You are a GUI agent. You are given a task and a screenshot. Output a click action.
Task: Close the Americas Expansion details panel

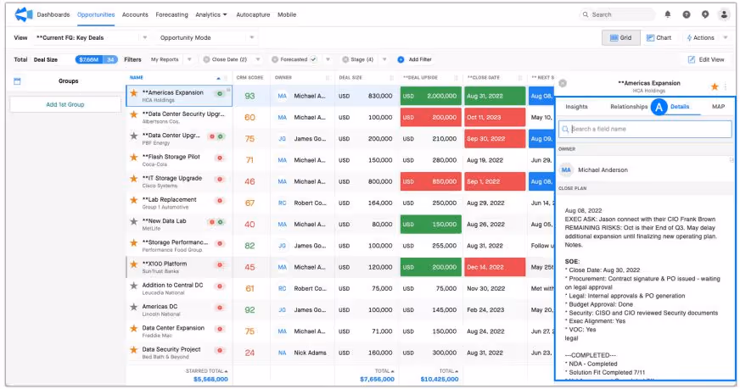pyautogui.click(x=563, y=83)
